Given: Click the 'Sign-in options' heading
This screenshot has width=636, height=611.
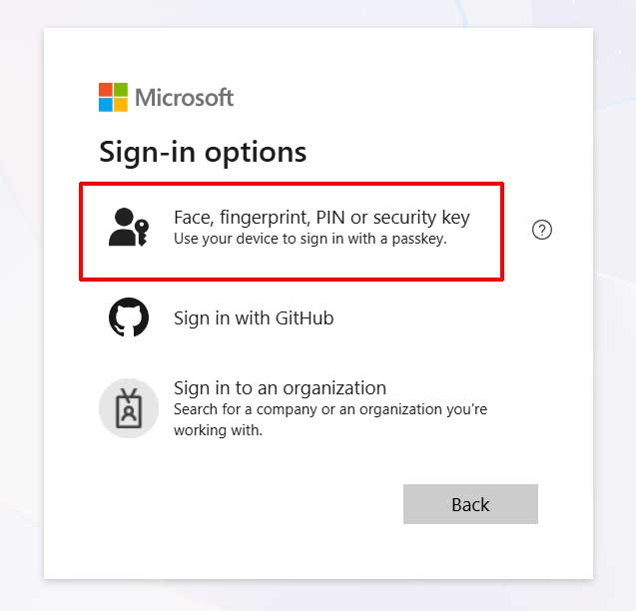Looking at the screenshot, I should [x=203, y=152].
